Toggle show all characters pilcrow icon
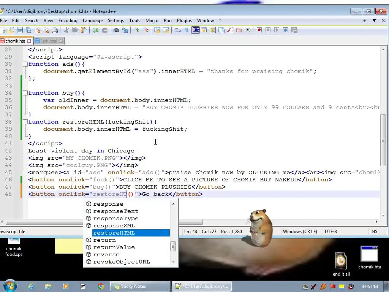Image resolution: width=389 pixels, height=292 pixels. [x=186, y=30]
